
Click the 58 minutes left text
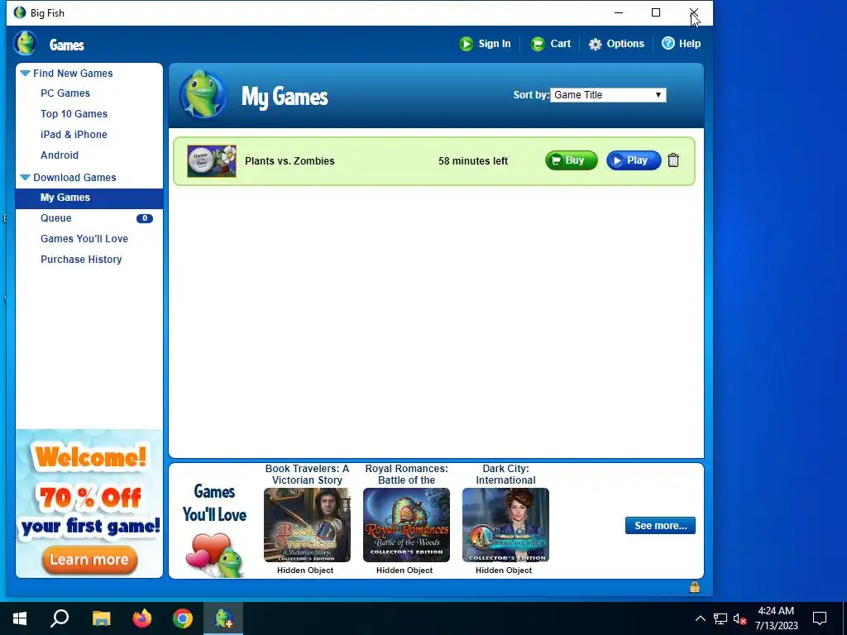[x=473, y=161]
